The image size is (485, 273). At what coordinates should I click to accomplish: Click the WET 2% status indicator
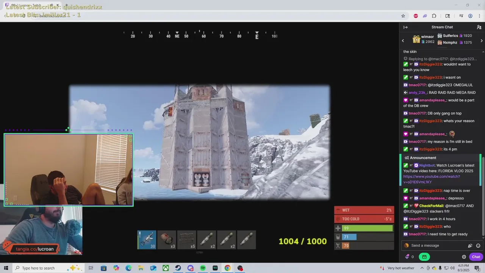364,210
